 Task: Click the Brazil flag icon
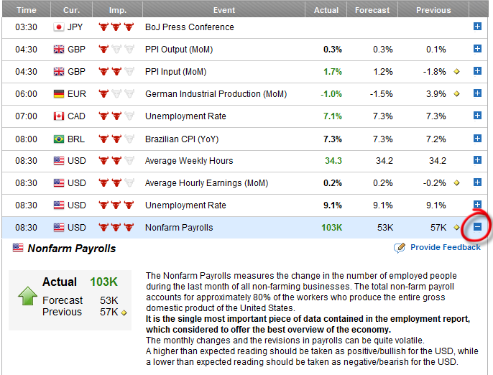(x=58, y=139)
